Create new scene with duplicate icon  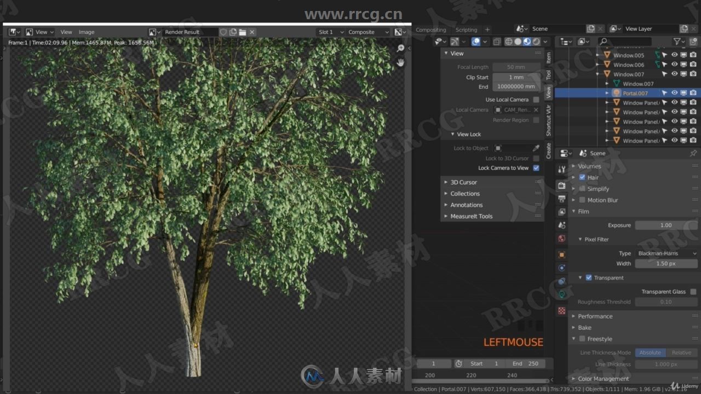click(x=591, y=29)
